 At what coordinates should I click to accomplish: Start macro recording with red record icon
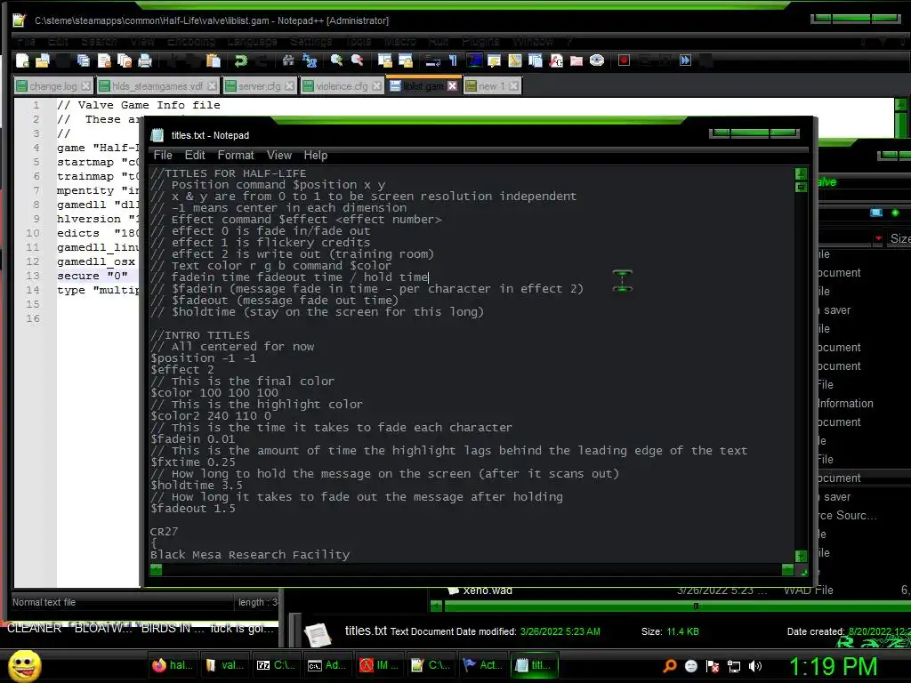pyautogui.click(x=624, y=60)
